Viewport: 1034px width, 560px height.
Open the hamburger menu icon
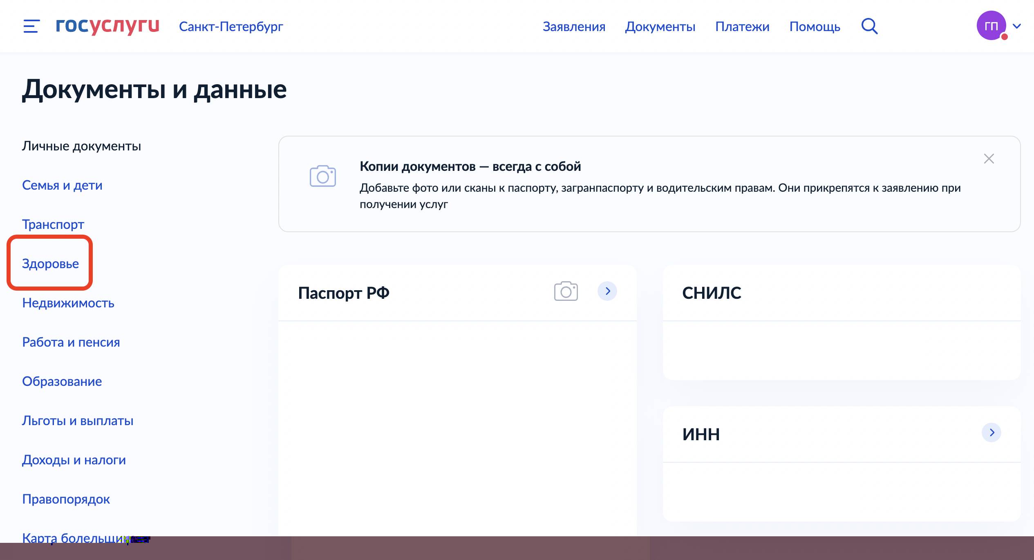[x=31, y=26]
